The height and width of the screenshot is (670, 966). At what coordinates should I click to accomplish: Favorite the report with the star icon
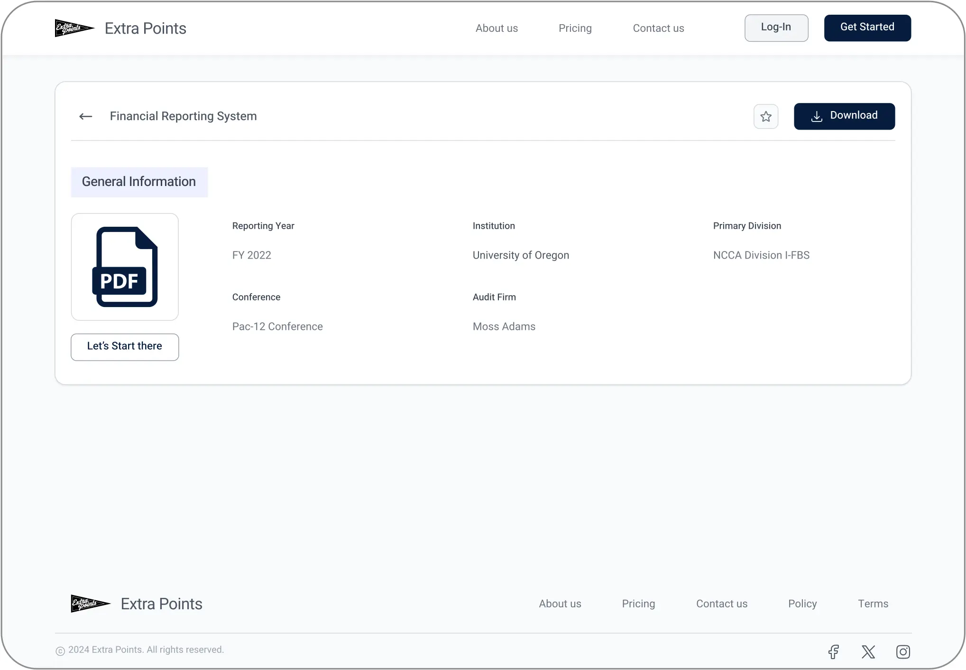[766, 116]
